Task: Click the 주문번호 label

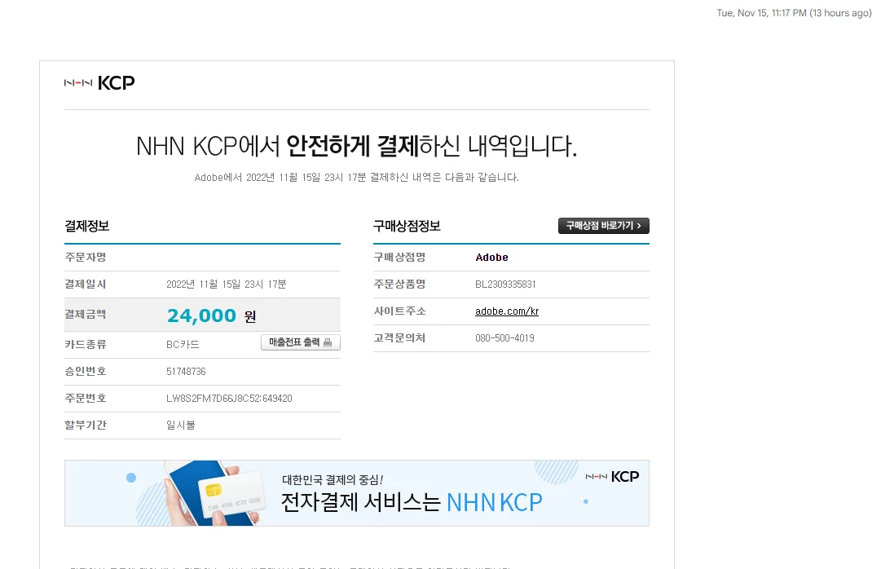Action: tap(86, 398)
